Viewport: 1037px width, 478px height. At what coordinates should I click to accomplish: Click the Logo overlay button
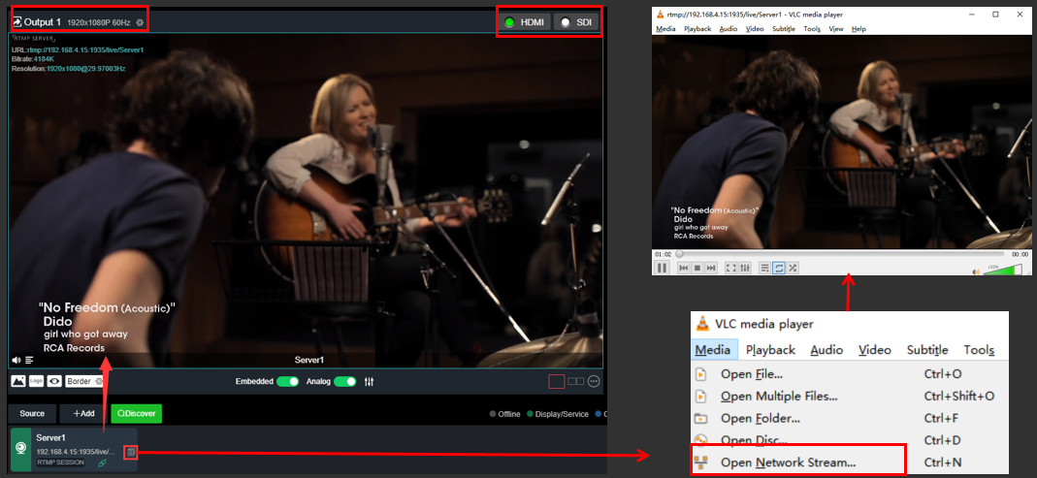point(36,381)
